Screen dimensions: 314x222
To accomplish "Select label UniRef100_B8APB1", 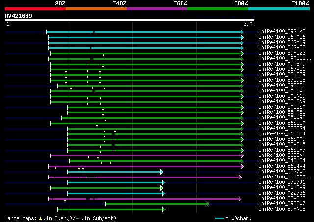I will [282, 112].
